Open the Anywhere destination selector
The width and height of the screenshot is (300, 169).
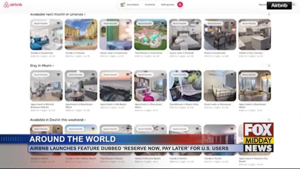(x=133, y=5)
